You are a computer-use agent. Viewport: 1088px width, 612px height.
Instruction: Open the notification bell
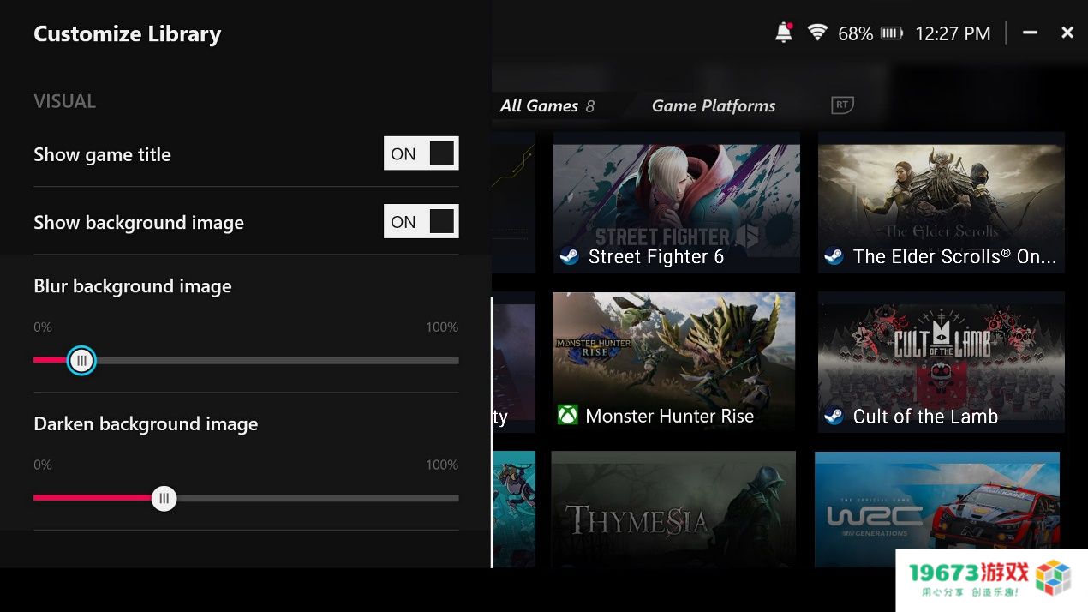(x=783, y=33)
